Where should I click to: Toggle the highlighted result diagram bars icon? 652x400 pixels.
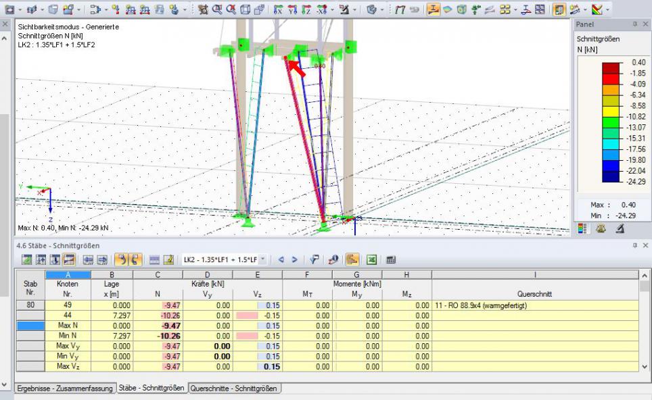352,259
